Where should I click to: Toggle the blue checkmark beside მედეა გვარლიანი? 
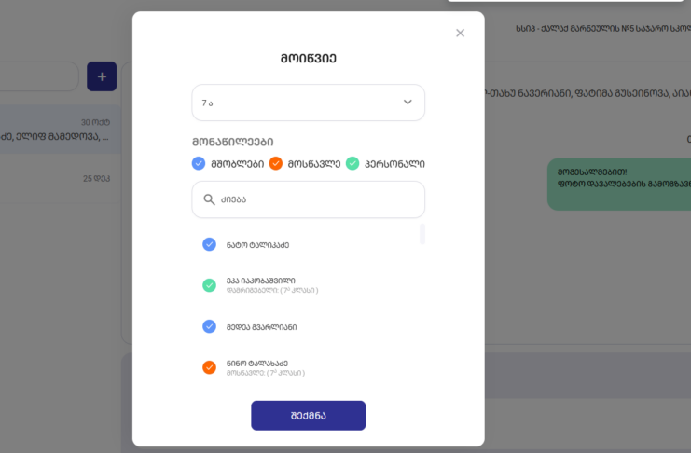pyautogui.click(x=209, y=327)
